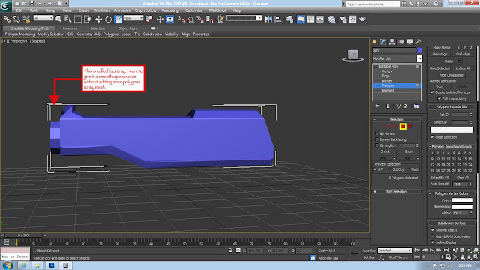Click the Make Planar button
The height and width of the screenshot is (270, 480).
point(442,48)
